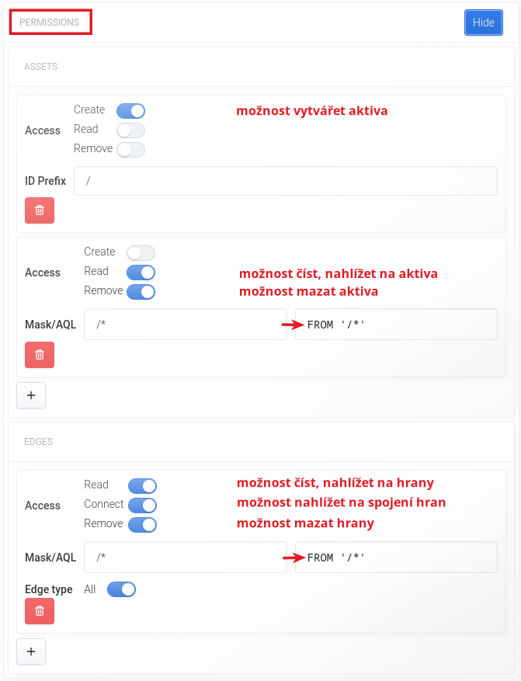Edit the Edges Mask/AQL field
Image resolution: width=521 pixels, height=681 pixels.
[x=185, y=558]
